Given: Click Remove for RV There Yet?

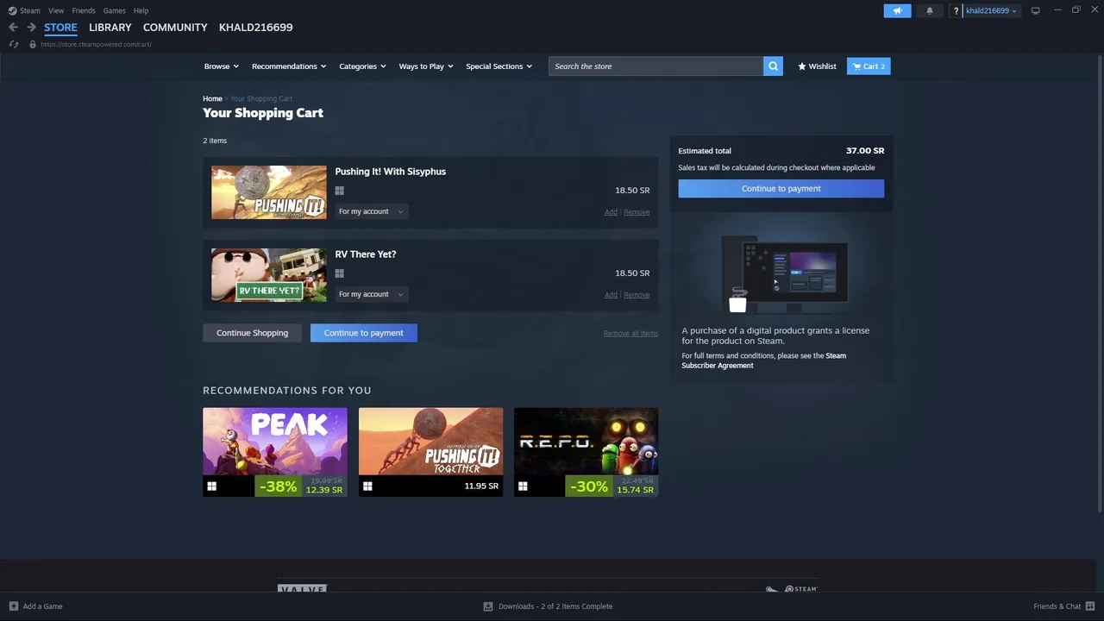Looking at the screenshot, I should (x=637, y=295).
